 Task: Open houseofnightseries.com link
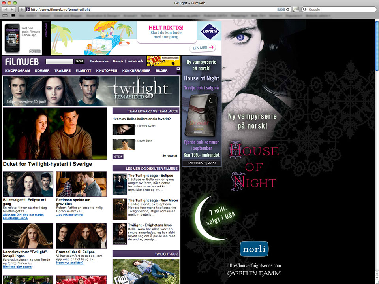[254, 265]
